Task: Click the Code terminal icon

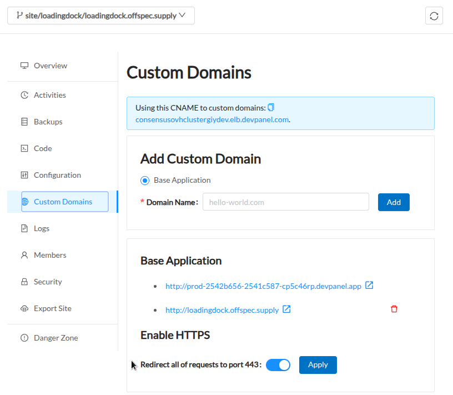Action: (24, 148)
